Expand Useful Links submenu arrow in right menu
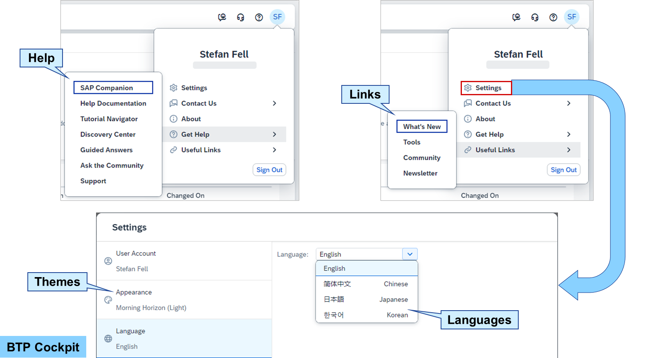The height and width of the screenshot is (358, 654). pos(569,150)
